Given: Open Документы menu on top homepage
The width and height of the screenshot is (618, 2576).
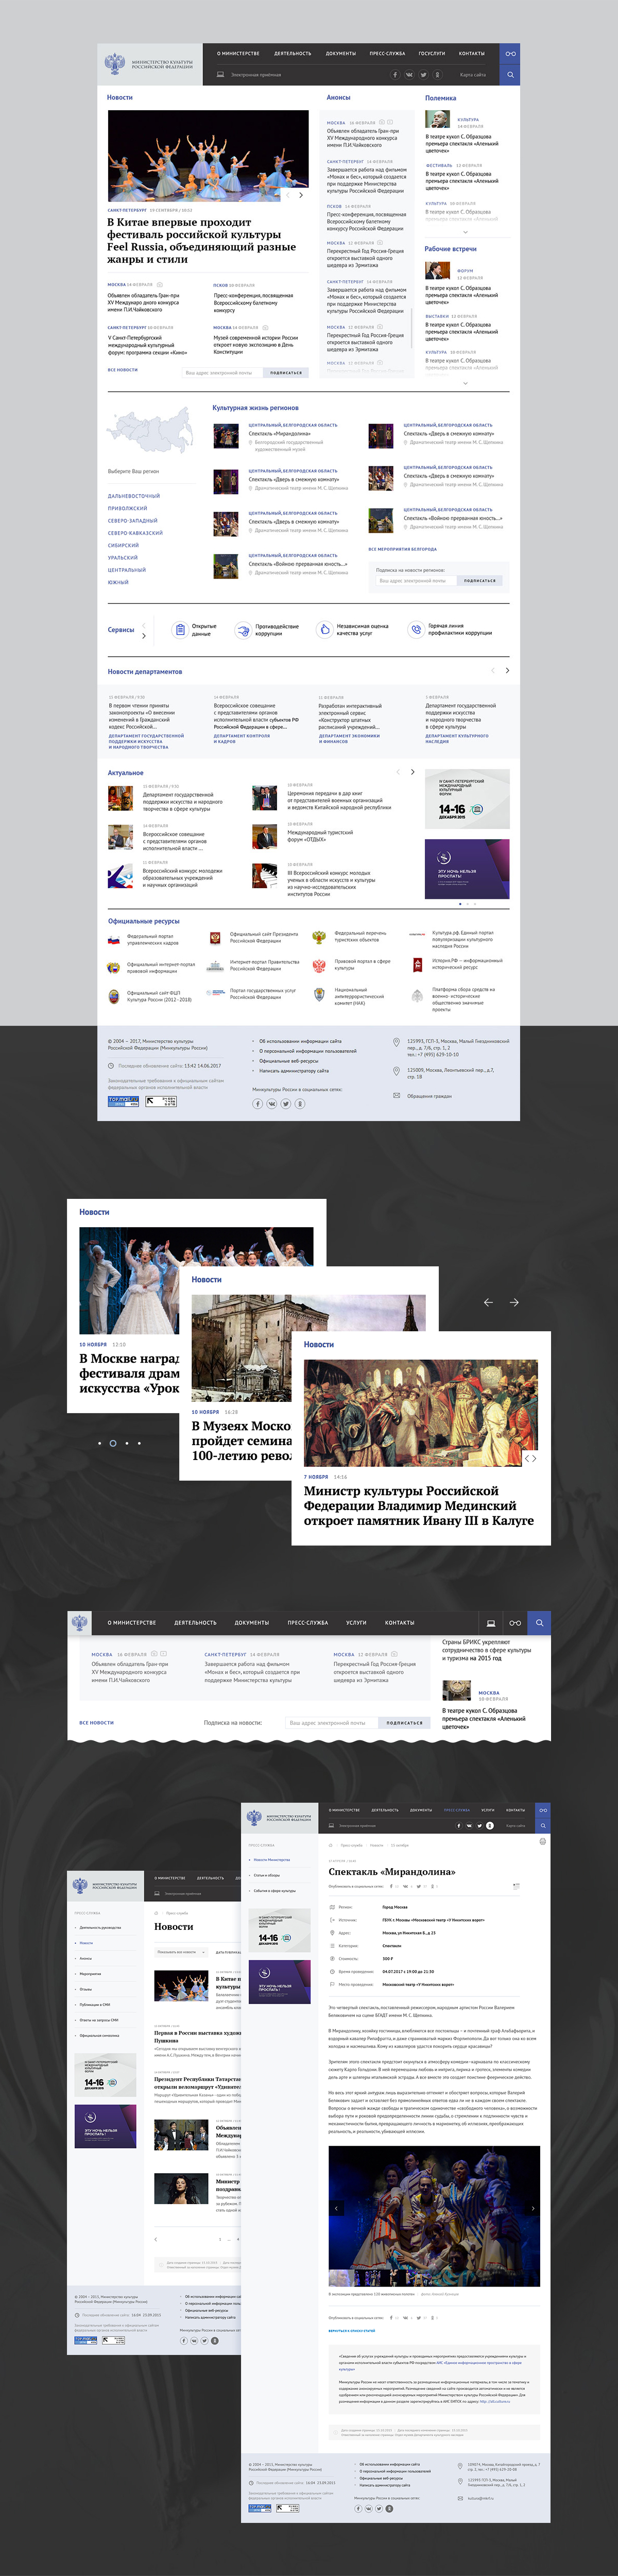Looking at the screenshot, I should click(341, 53).
